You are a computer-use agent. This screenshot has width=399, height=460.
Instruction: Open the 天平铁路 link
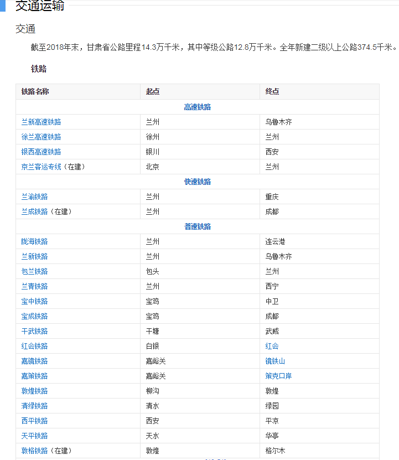(34, 436)
